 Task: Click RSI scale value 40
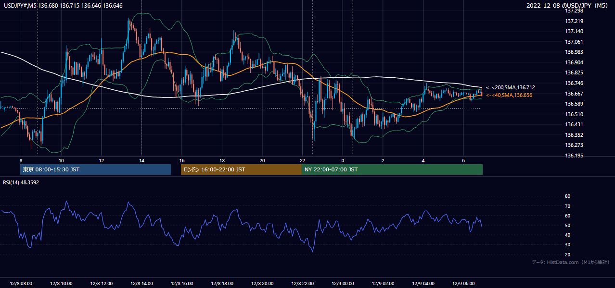pyautogui.click(x=567, y=235)
